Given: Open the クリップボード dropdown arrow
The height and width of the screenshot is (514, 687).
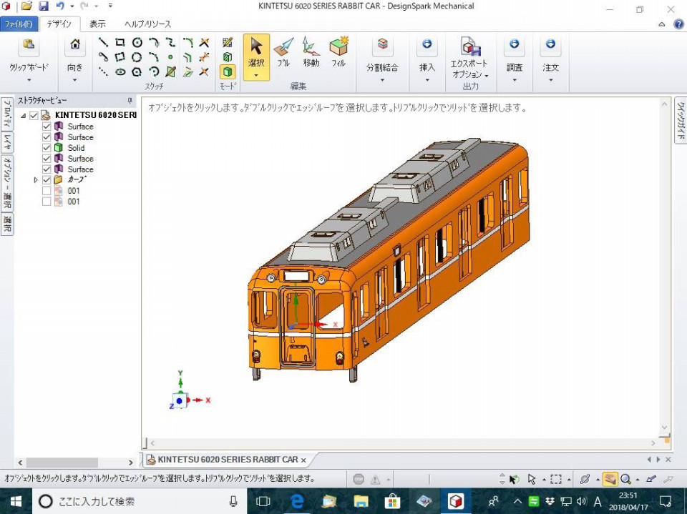Looking at the screenshot, I should point(29,80).
